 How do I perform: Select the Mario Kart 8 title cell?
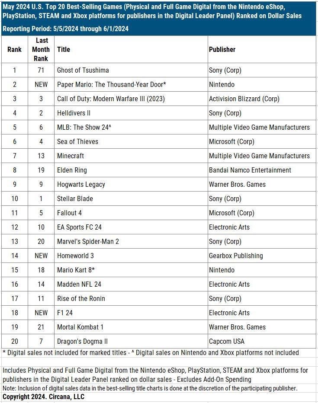pos(76,270)
